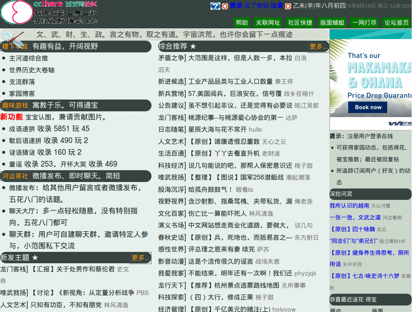Expand 更多 in 新发主题 section
This screenshot has width=417, height=312.
(x=140, y=258)
